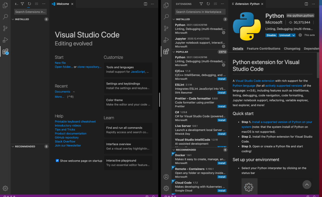This screenshot has width=322, height=197.
Task: Click scroll-to-top arrow on Python page
Action: 307,184
